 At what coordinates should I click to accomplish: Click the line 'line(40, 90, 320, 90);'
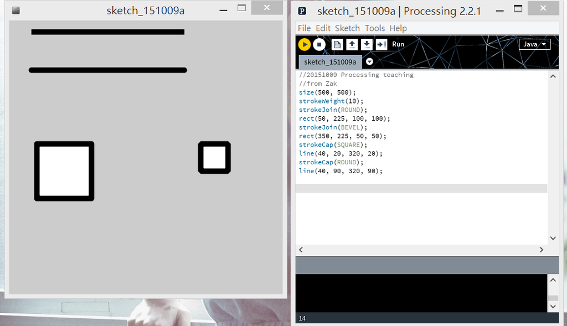[x=341, y=171]
